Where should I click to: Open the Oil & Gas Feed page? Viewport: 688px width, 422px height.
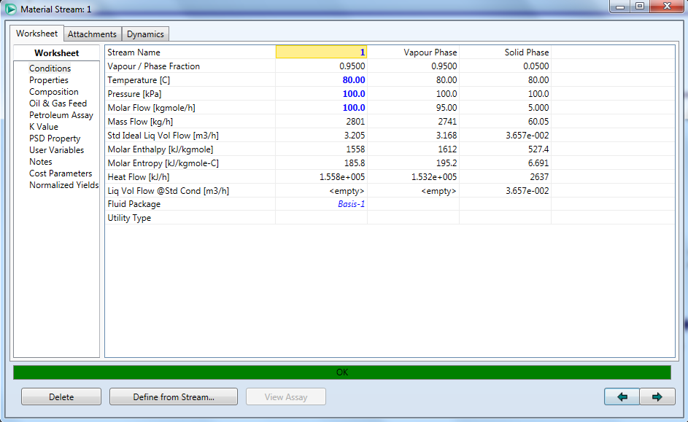coord(58,103)
